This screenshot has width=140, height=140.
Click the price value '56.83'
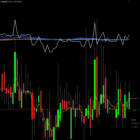(x=134, y=120)
